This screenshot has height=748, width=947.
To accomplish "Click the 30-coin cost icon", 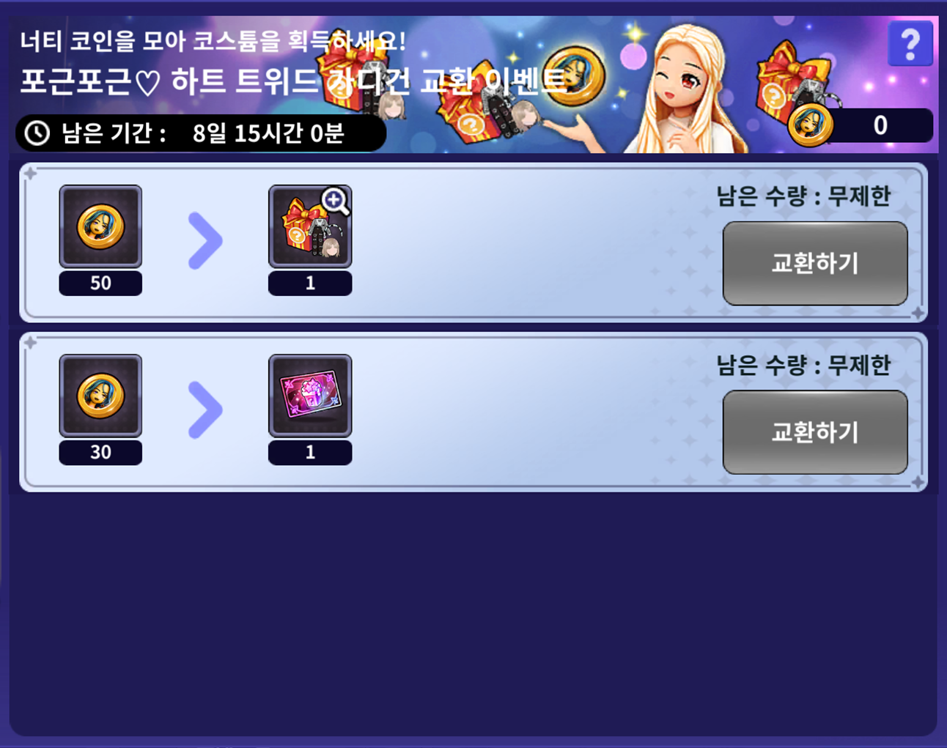I will tap(100, 396).
